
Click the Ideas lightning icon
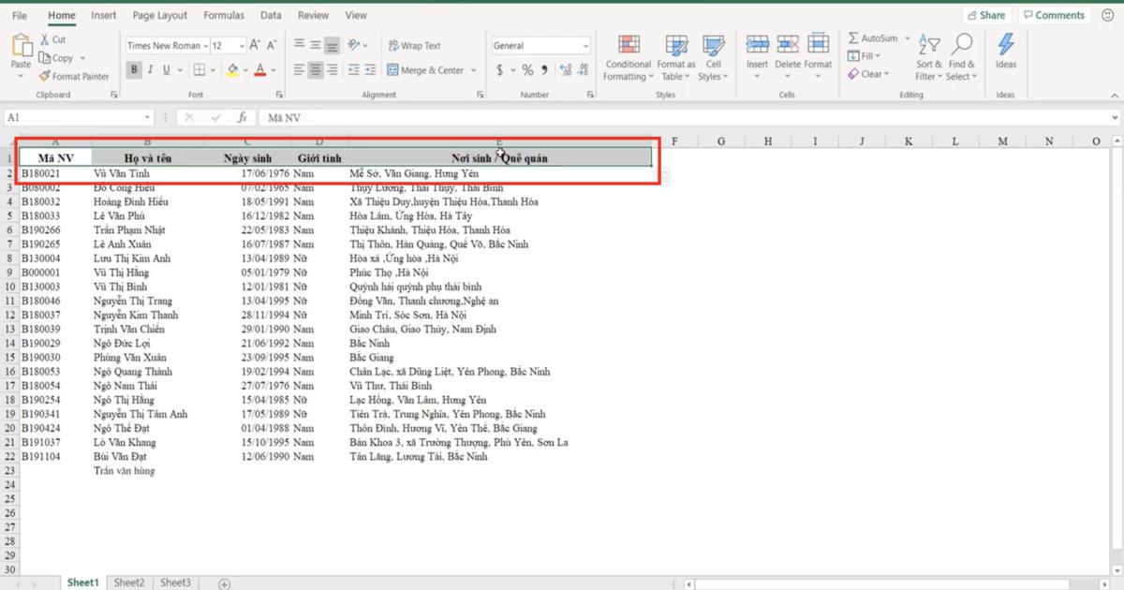tap(1005, 46)
